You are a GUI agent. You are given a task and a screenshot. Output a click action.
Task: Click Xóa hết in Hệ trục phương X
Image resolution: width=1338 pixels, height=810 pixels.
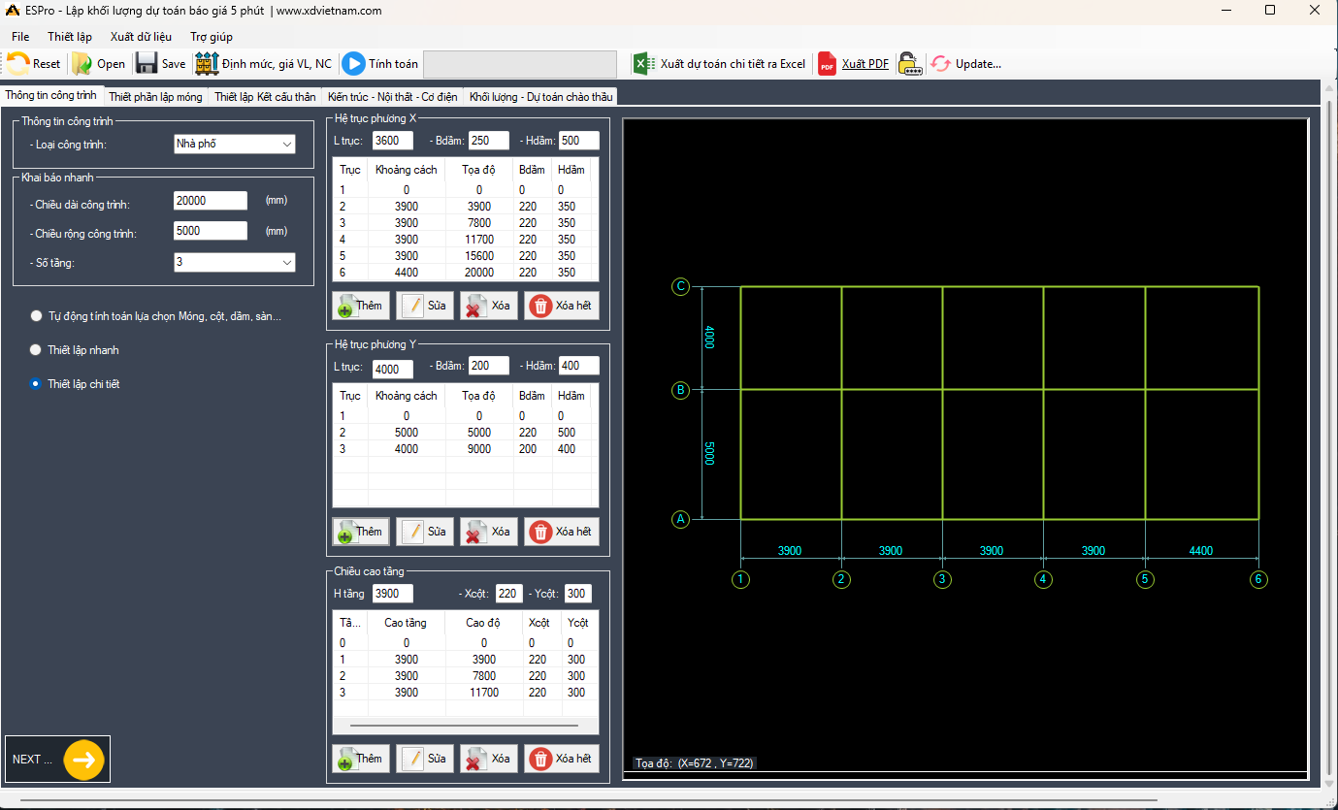point(562,306)
